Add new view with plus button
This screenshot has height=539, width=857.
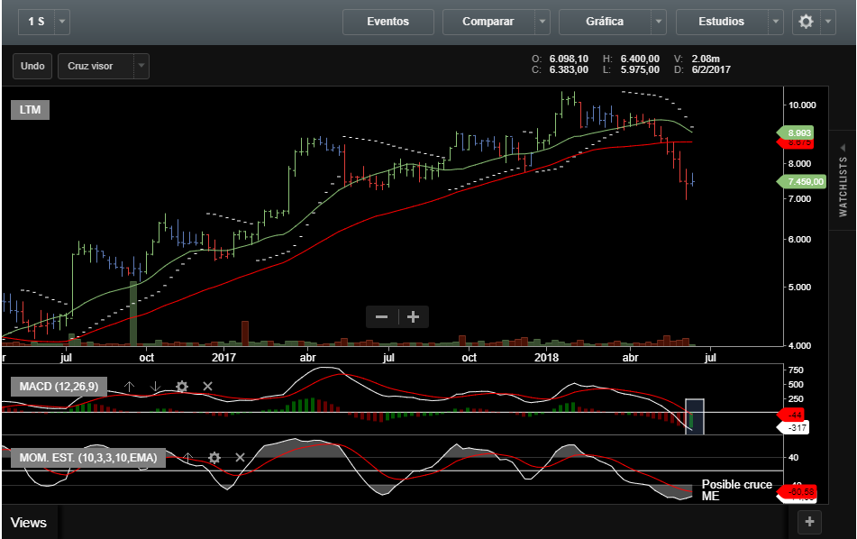pyautogui.click(x=808, y=522)
